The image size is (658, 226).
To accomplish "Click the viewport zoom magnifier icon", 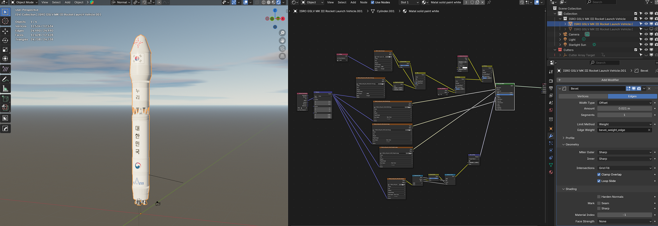I will (282, 33).
